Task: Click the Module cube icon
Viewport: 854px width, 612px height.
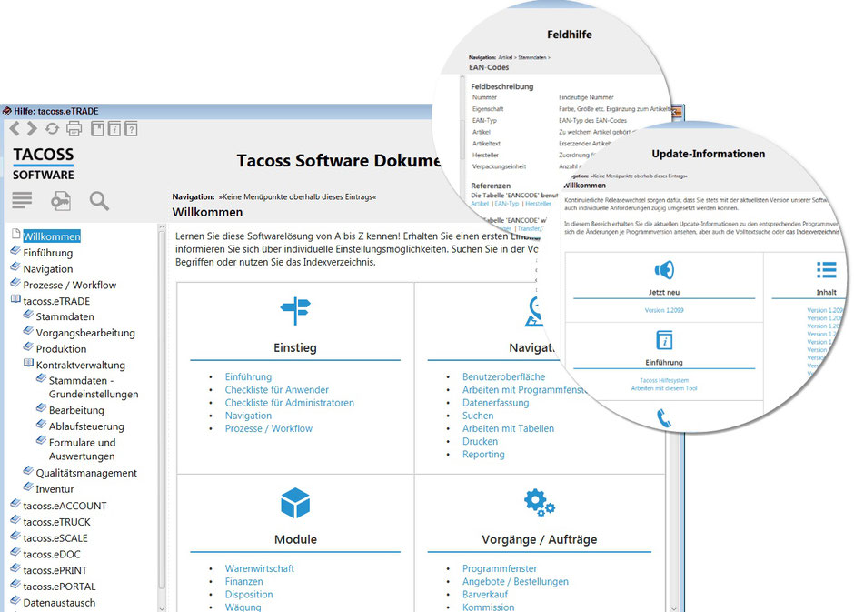Action: point(295,503)
